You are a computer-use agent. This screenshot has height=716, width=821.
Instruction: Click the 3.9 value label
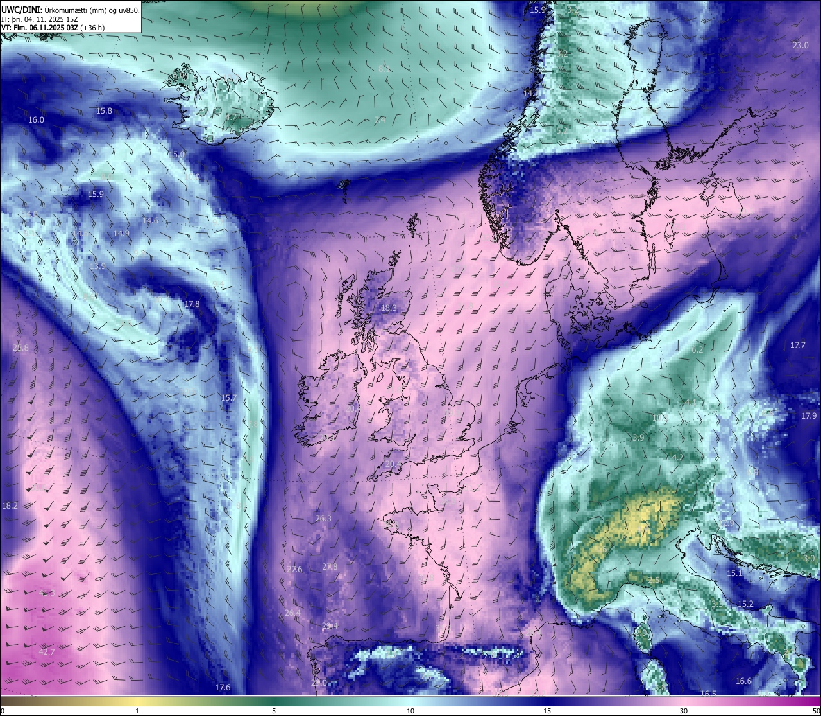[x=638, y=438]
